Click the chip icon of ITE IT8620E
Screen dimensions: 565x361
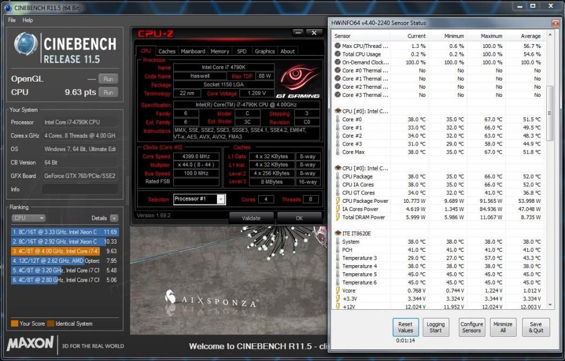337,233
